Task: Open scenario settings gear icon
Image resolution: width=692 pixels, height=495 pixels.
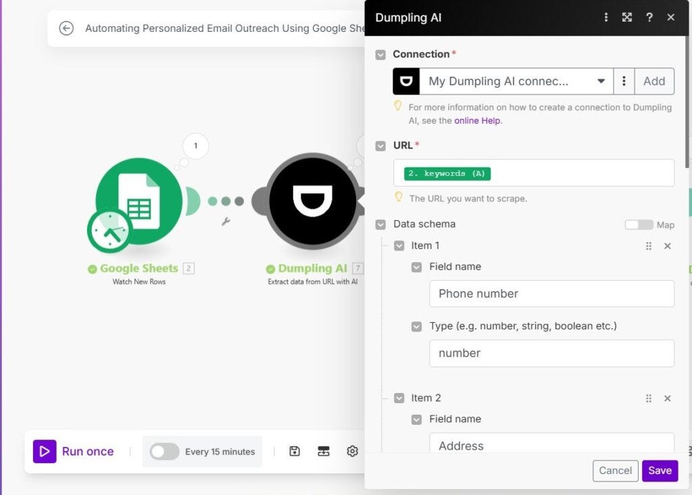Action: point(352,451)
